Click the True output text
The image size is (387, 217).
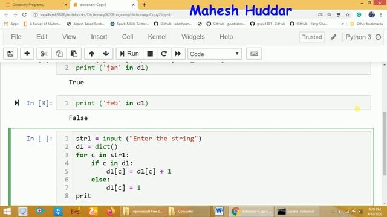pos(76,82)
